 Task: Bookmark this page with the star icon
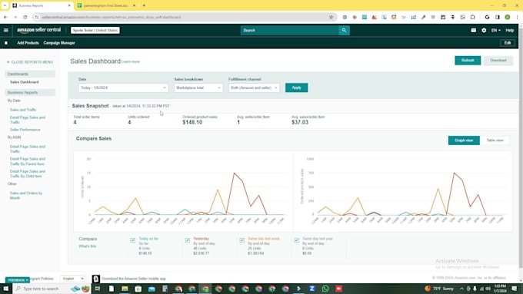point(331,17)
